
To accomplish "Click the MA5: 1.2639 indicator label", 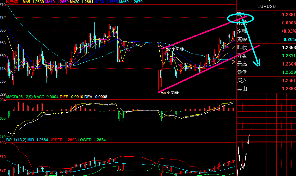I will tap(33, 2).
